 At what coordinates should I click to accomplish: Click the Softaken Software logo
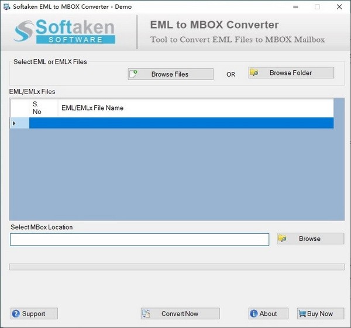click(64, 32)
